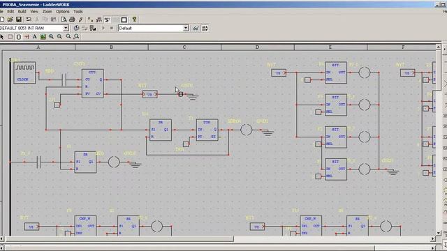Select the Text A tool
This screenshot has width=447, height=251.
click(x=34, y=37)
